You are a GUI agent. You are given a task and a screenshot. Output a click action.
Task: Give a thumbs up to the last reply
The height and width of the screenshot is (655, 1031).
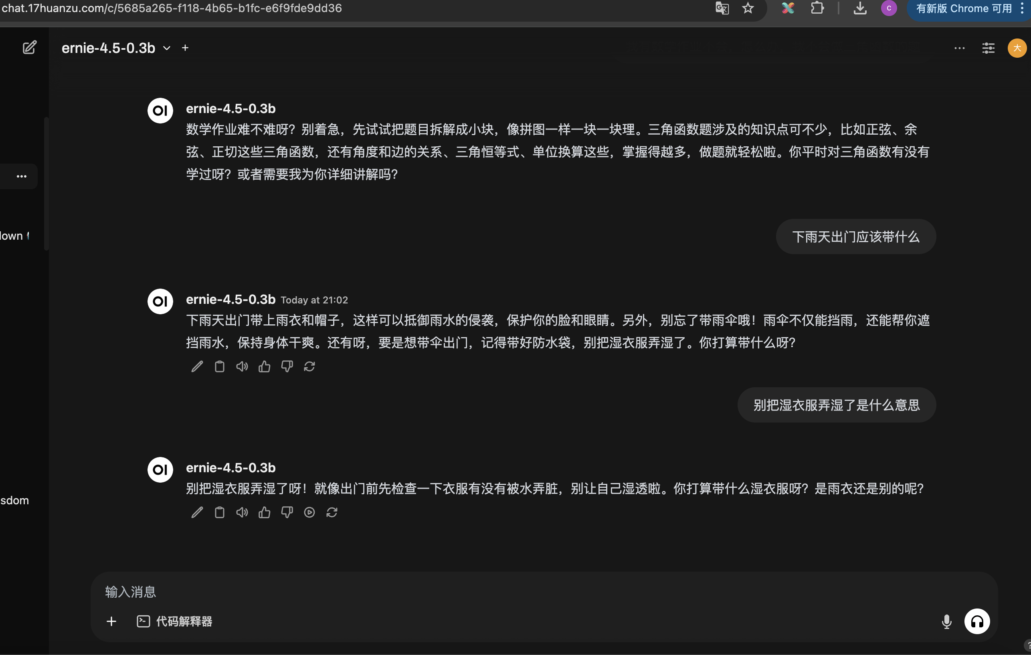264,512
